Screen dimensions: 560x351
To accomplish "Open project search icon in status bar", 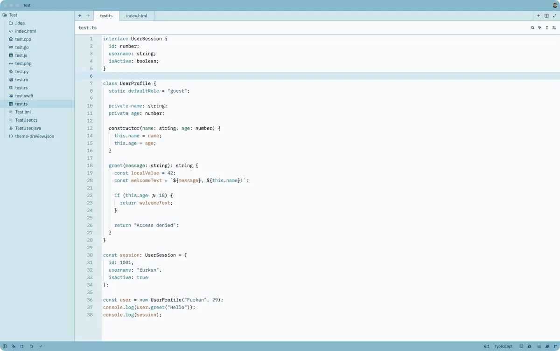I will 31,346.
